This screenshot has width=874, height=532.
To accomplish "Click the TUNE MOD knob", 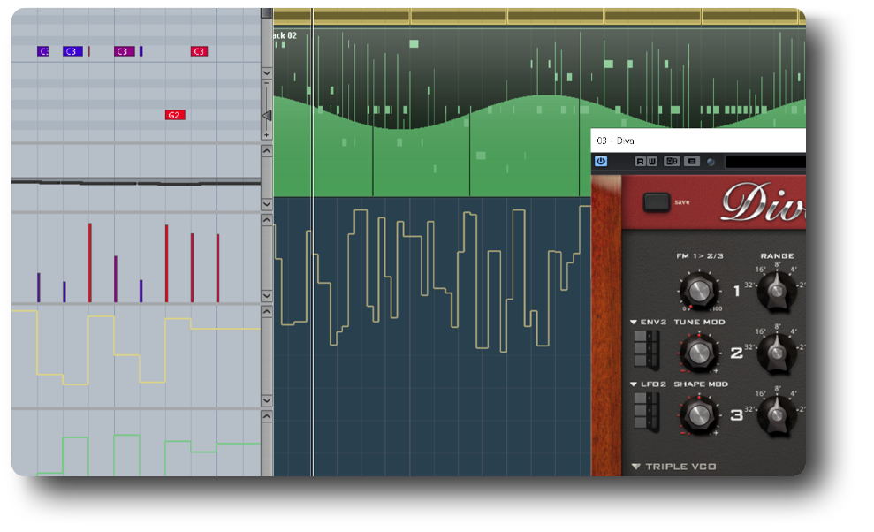I will click(698, 353).
